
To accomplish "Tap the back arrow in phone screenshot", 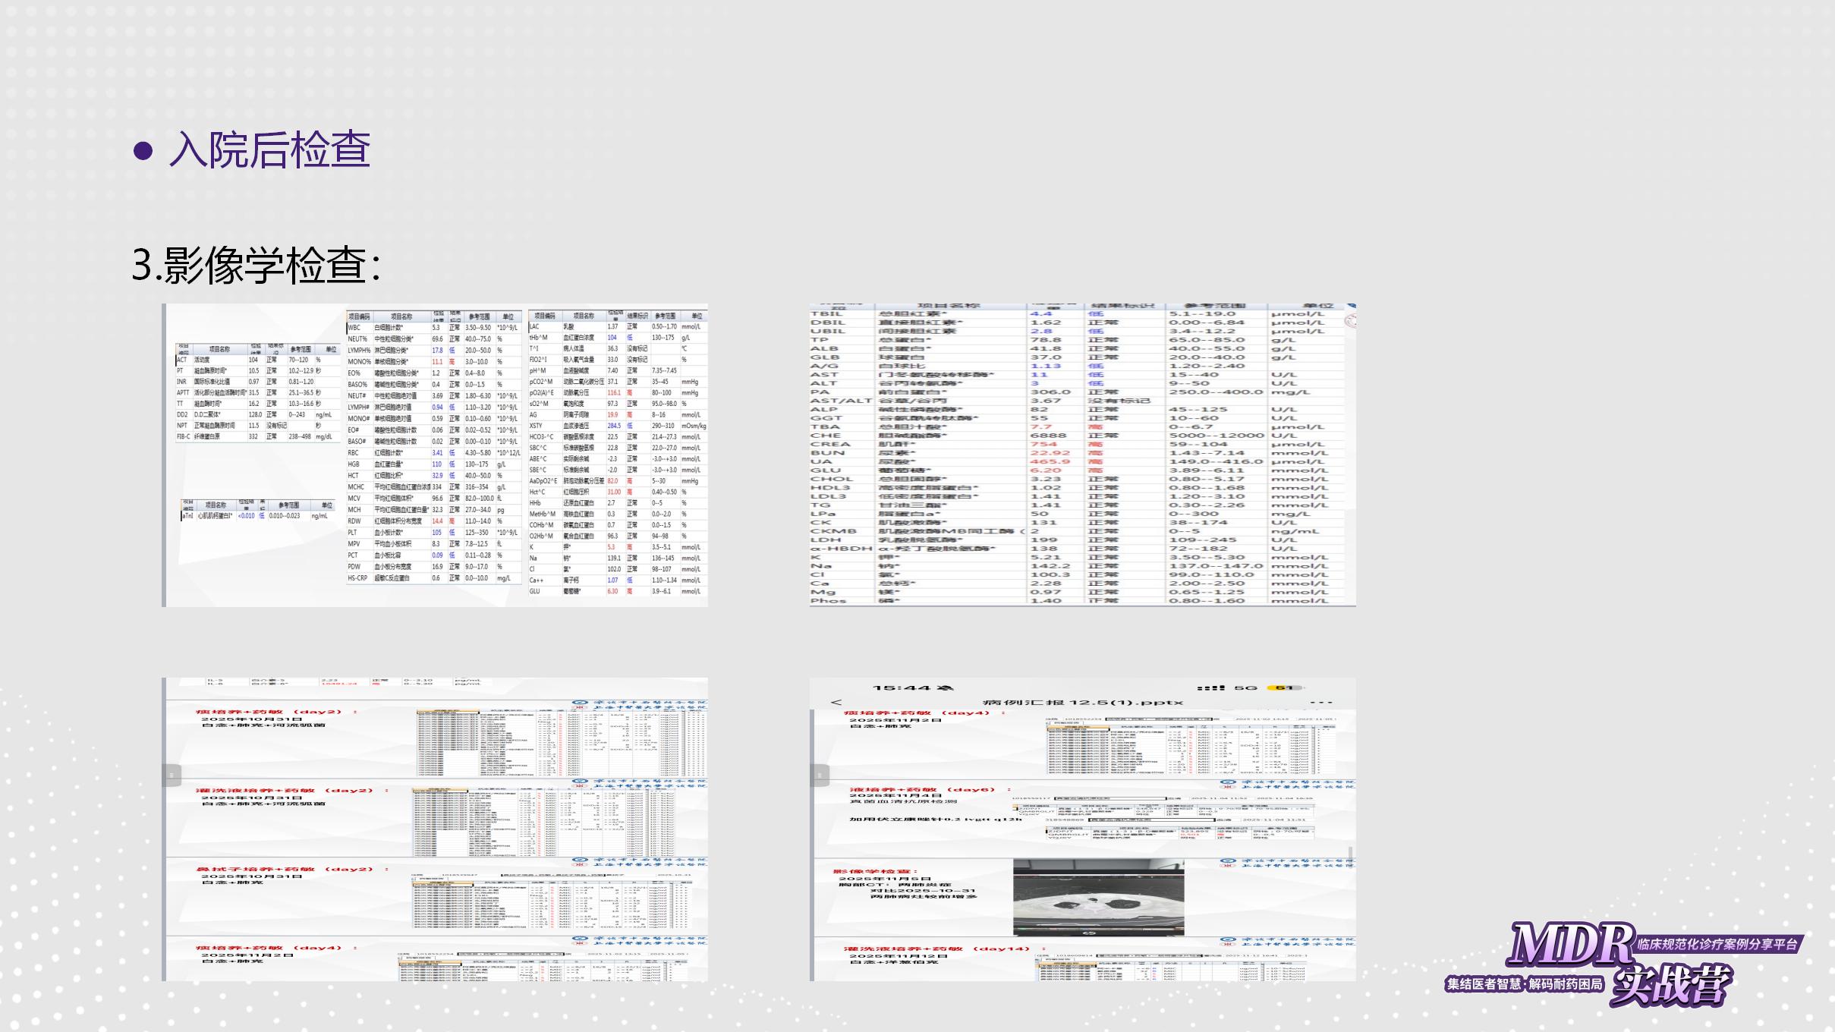I will tap(836, 702).
